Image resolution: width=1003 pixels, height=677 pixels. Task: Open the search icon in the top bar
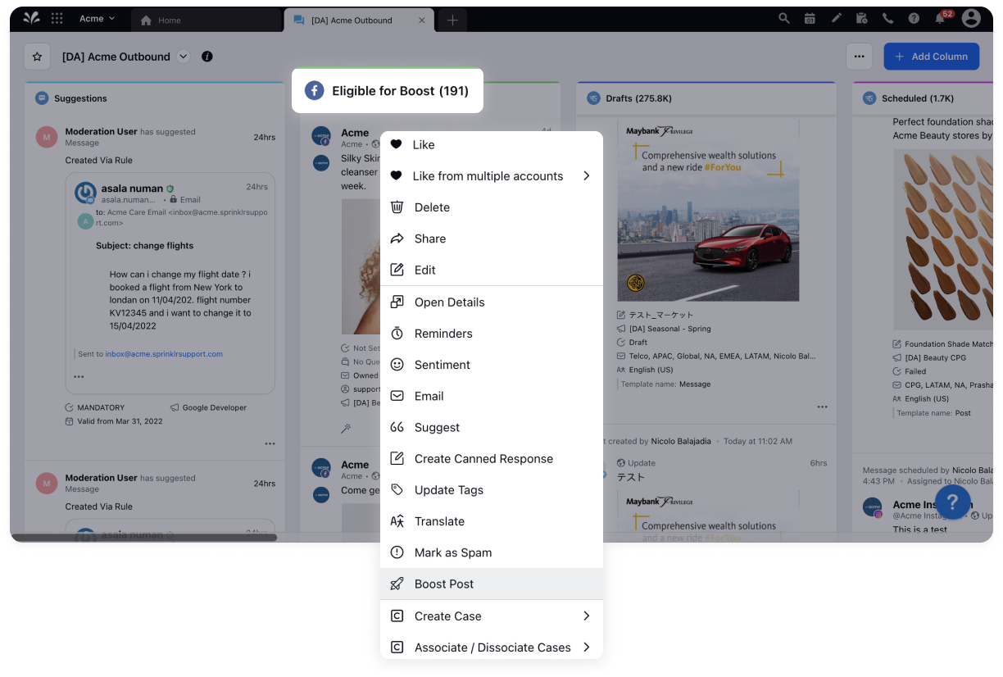tap(783, 17)
